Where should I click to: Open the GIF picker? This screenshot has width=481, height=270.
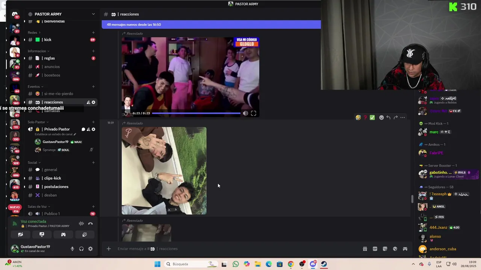click(375, 249)
